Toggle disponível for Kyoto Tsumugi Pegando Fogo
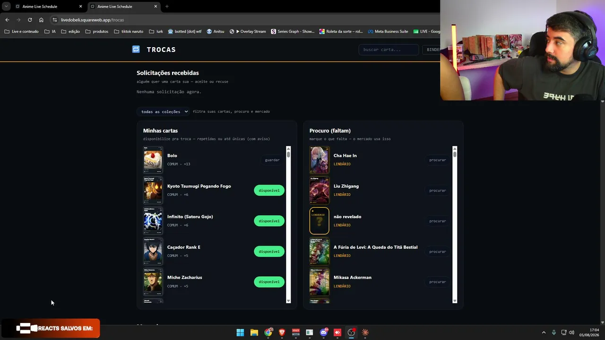 pos(269,190)
